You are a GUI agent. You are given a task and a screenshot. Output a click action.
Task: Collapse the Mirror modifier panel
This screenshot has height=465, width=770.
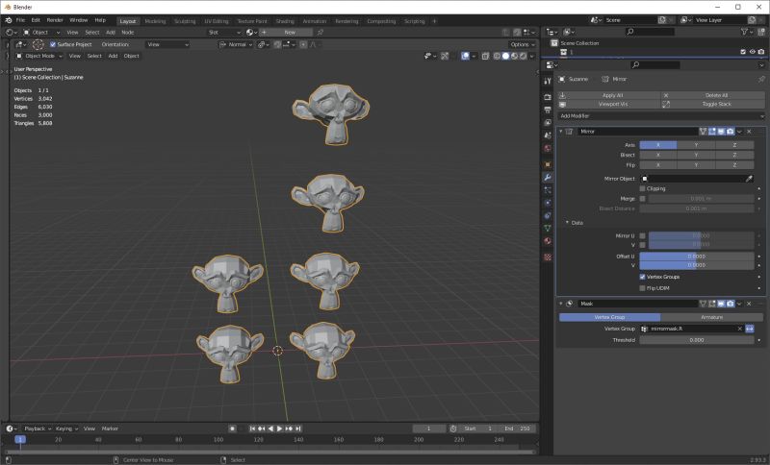point(561,132)
